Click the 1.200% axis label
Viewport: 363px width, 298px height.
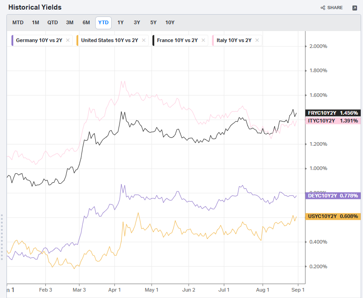coord(318,144)
